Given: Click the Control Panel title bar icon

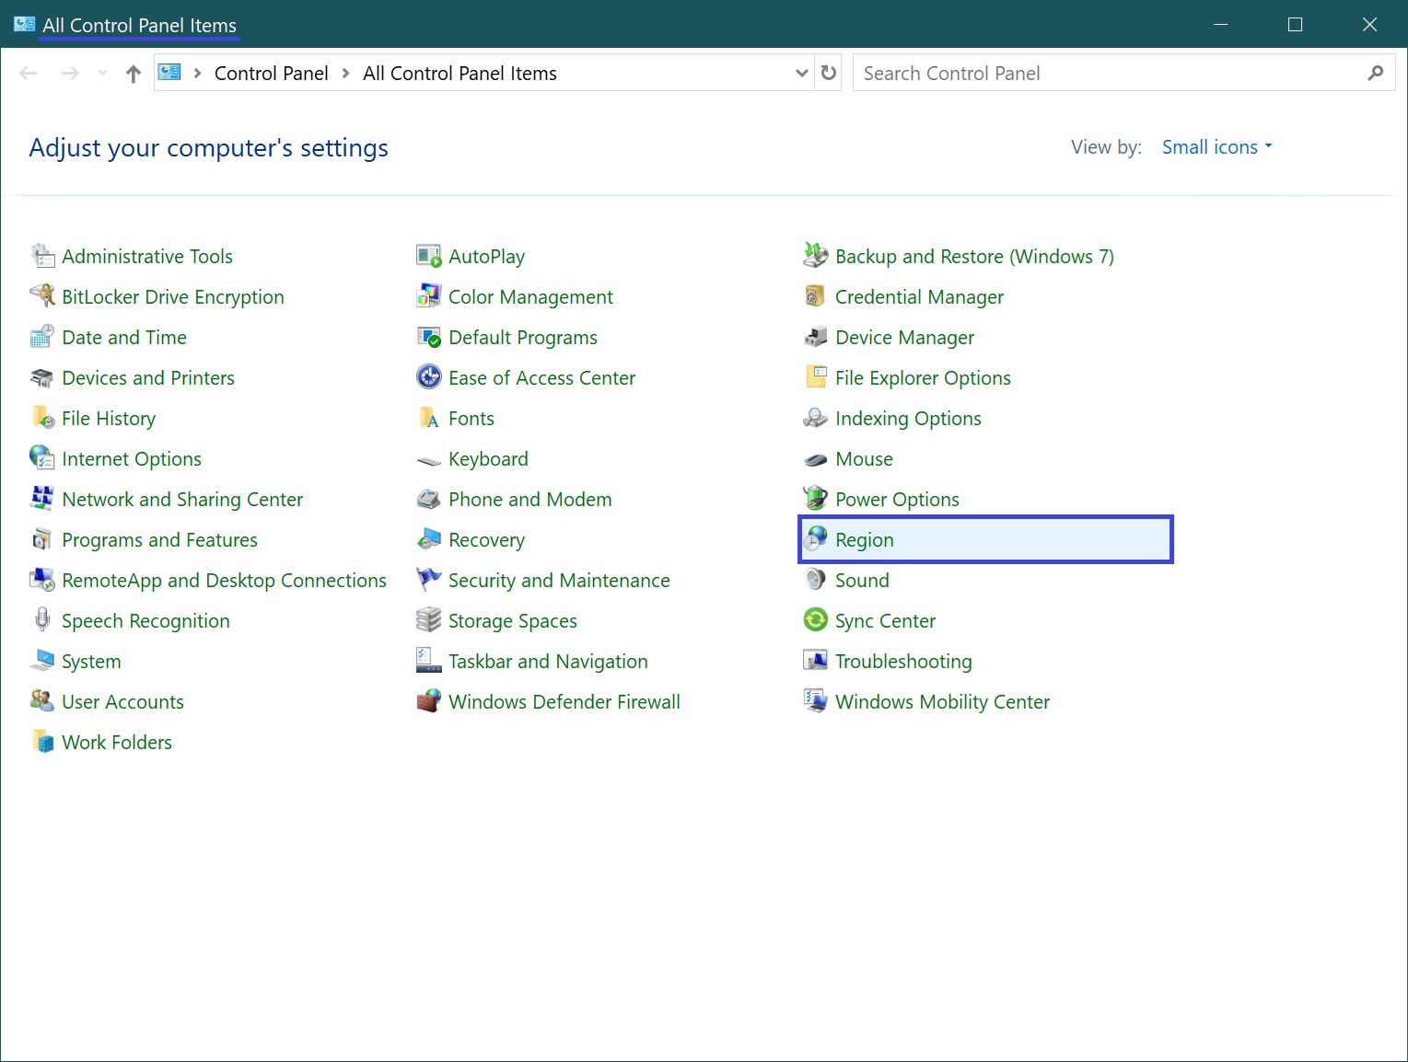Looking at the screenshot, I should (24, 24).
